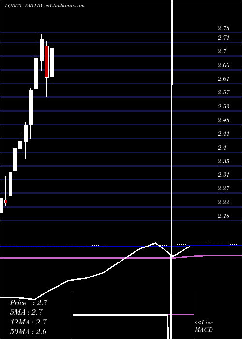Click the 2.48 price axis label

(x=224, y=120)
